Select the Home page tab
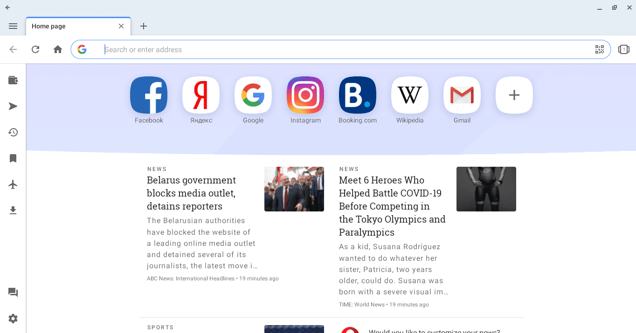This screenshot has height=333, width=636. (78, 26)
